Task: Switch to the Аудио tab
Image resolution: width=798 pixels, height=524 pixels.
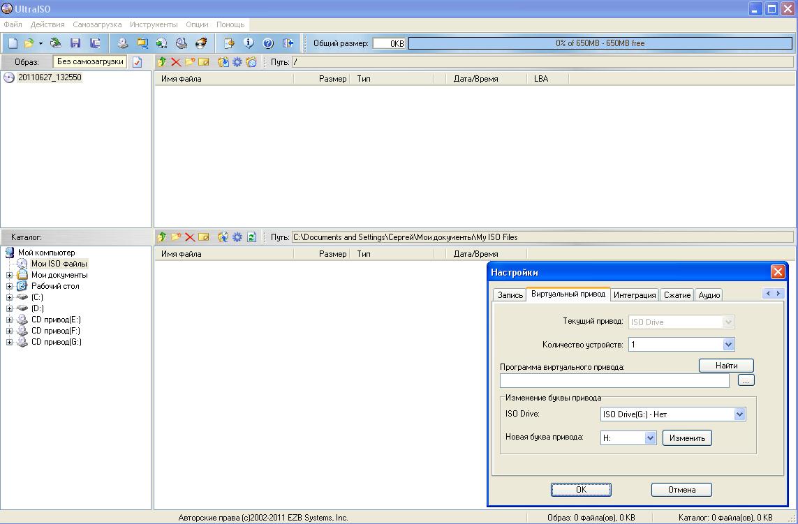Action: (x=709, y=295)
